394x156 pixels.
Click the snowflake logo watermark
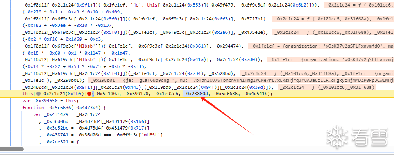(338, 136)
